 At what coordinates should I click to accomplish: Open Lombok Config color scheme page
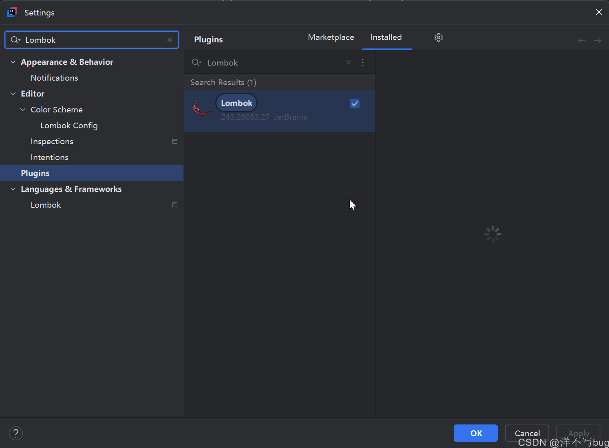point(69,125)
